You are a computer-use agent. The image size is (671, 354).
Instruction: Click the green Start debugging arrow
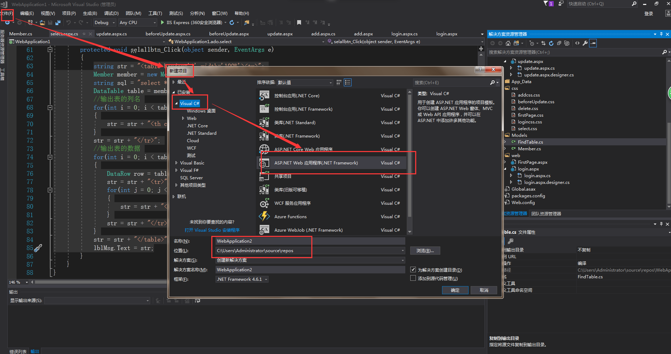[x=162, y=23]
